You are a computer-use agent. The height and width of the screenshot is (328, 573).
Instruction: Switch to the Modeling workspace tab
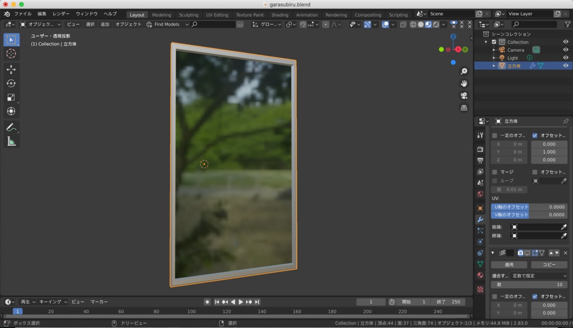click(x=162, y=15)
